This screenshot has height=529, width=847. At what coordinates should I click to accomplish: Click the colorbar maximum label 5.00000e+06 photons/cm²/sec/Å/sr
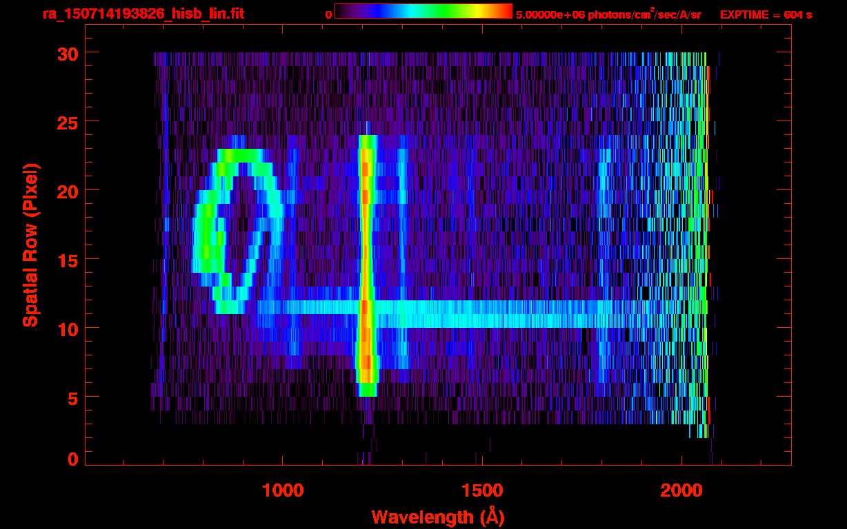(x=608, y=14)
